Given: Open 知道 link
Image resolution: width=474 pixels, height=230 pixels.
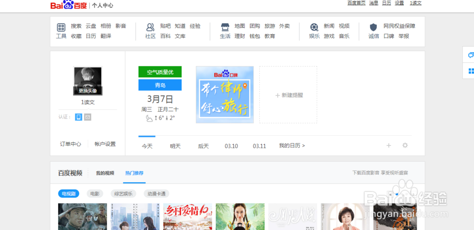Looking at the screenshot, I should click(x=180, y=26).
